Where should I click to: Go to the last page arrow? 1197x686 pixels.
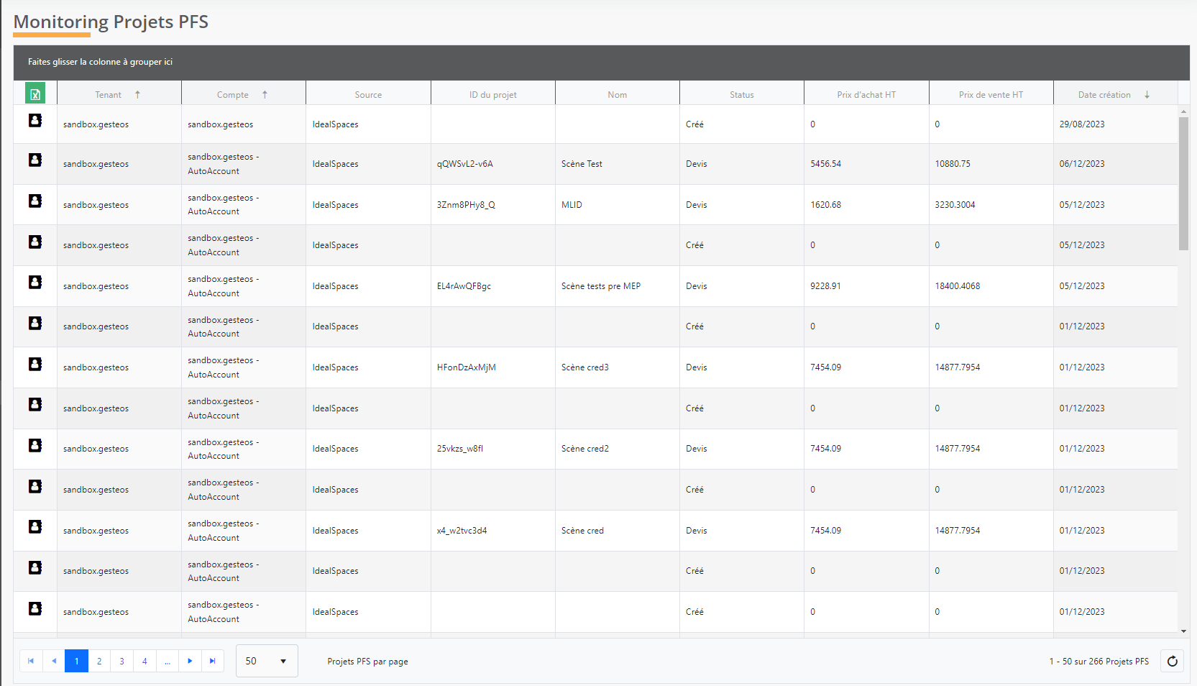pyautogui.click(x=212, y=661)
